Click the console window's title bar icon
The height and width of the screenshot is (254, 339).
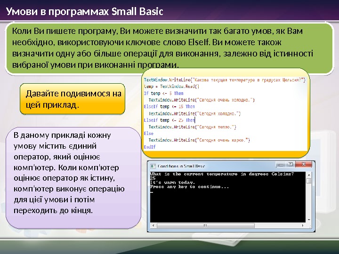(153, 166)
